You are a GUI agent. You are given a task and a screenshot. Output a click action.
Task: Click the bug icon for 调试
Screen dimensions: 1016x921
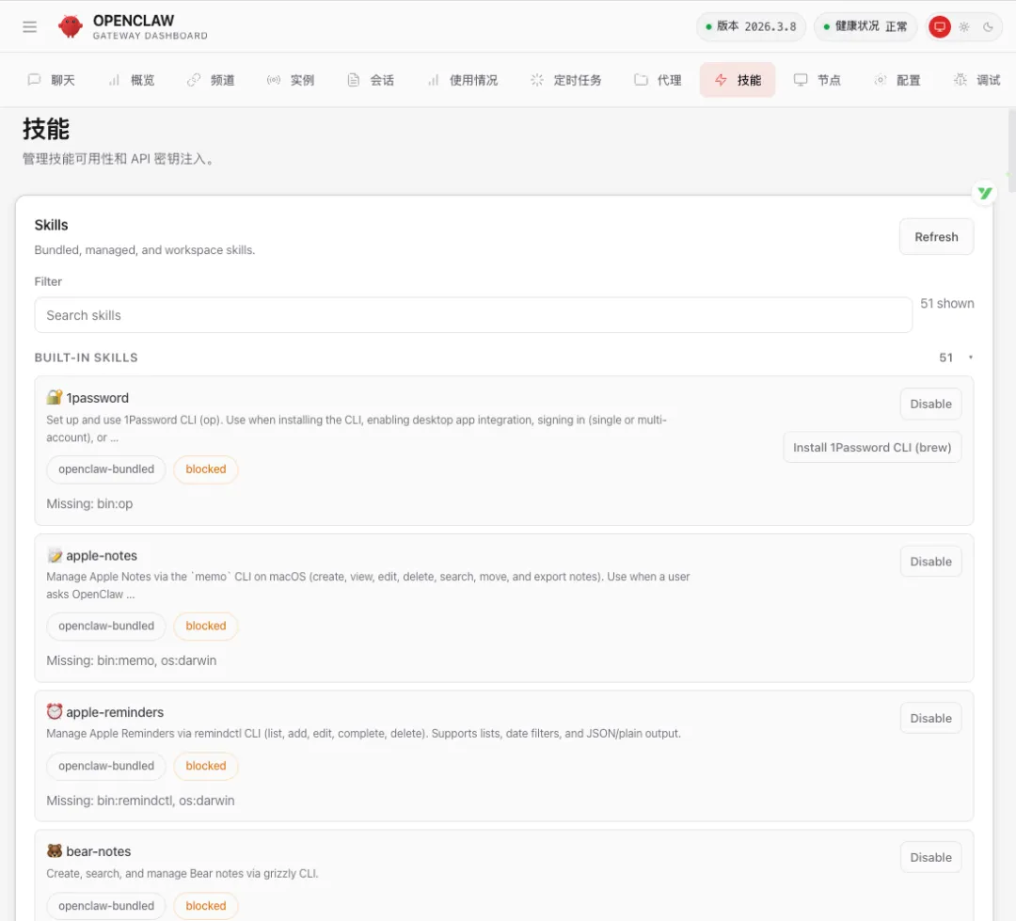pos(960,80)
